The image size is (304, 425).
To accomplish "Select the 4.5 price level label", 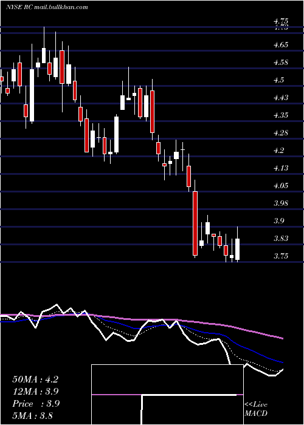I will pos(278,80).
